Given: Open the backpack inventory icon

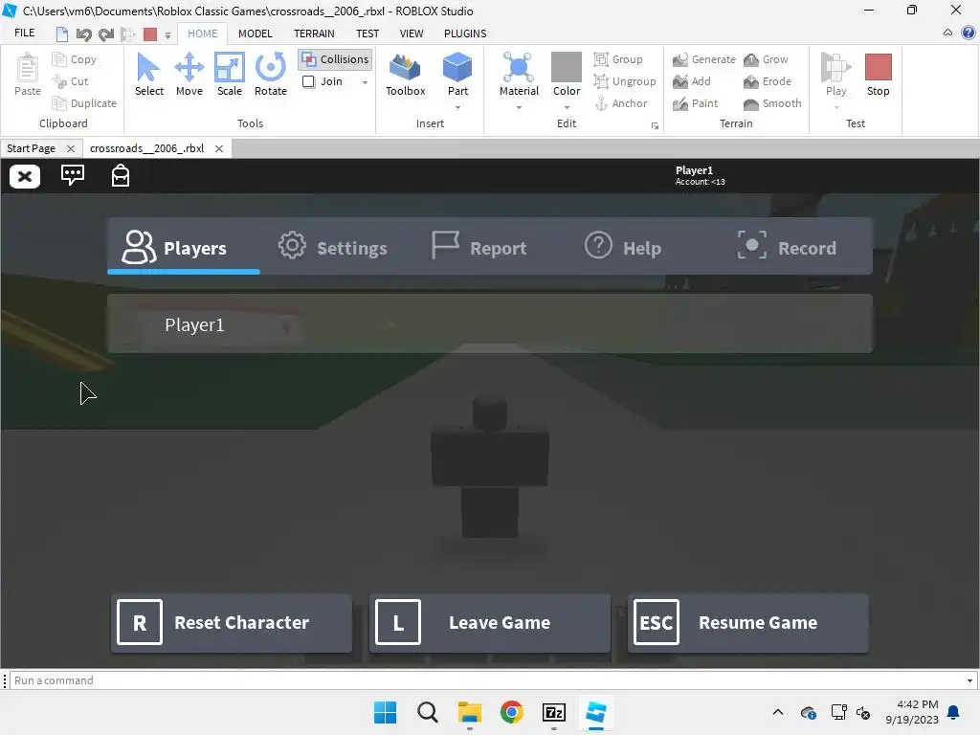Looking at the screenshot, I should [120, 176].
